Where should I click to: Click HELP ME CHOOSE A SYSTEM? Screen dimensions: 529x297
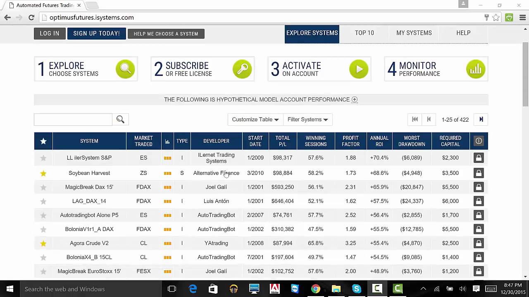point(166,34)
